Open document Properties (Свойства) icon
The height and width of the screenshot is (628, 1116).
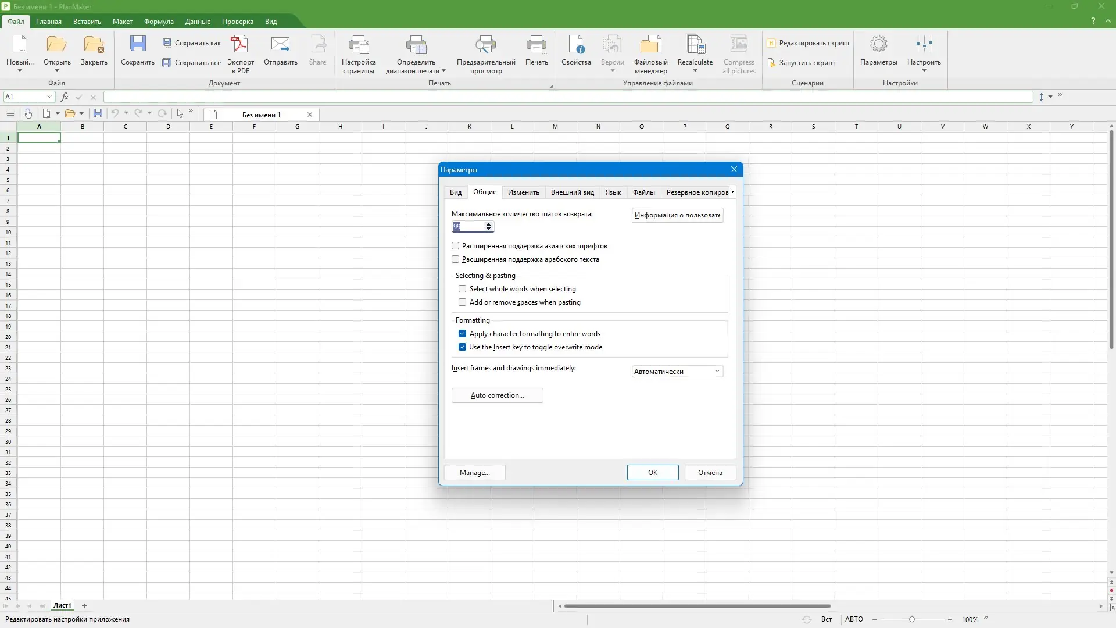575,45
